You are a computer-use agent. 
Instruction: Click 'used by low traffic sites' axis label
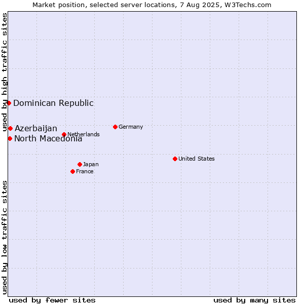pyautogui.click(x=4, y=238)
